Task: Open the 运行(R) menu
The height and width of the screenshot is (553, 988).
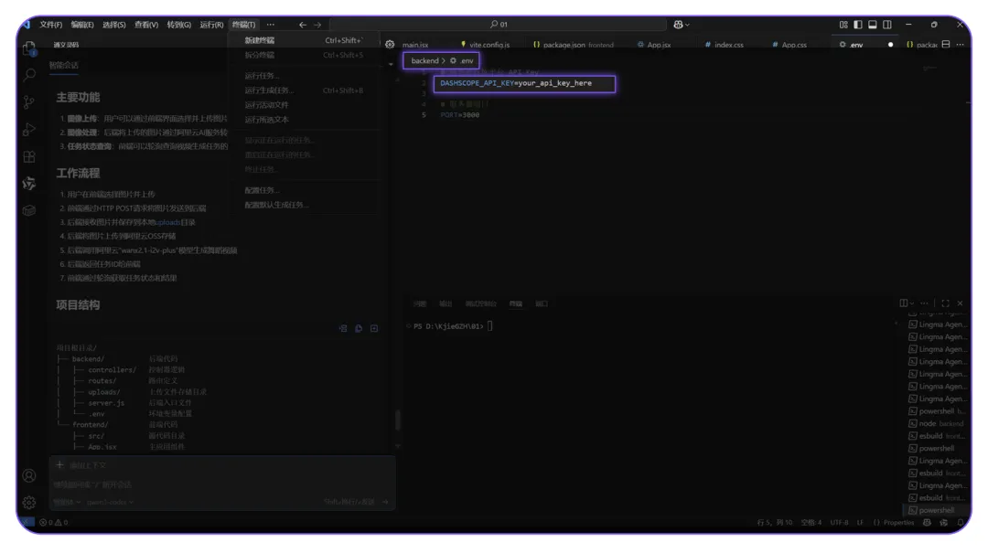Action: point(211,25)
